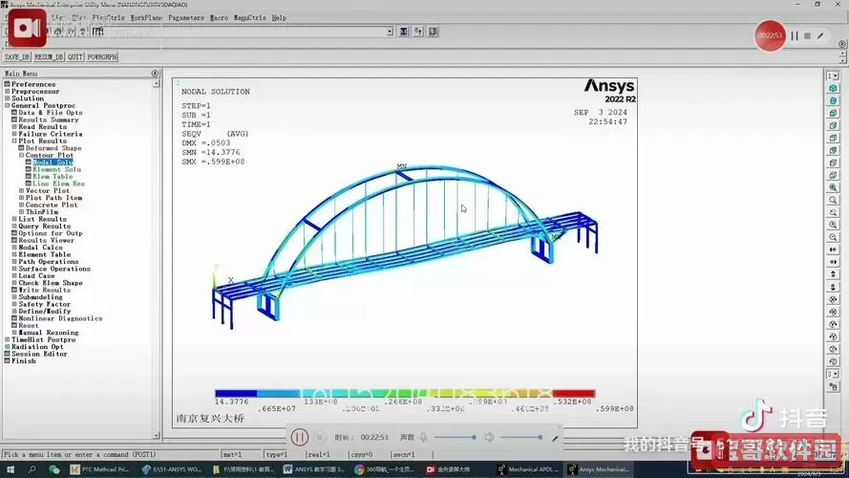The width and height of the screenshot is (849, 478).
Task: Select the Top view icon
Action: click(834, 139)
